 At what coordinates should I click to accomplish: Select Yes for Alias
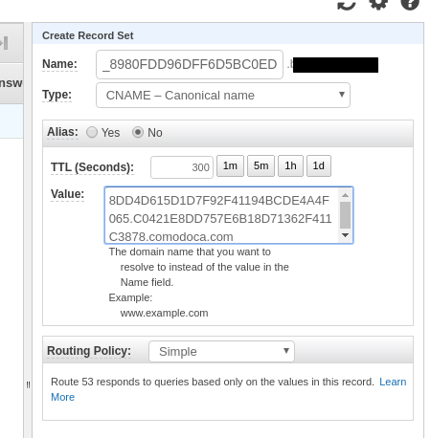click(92, 132)
